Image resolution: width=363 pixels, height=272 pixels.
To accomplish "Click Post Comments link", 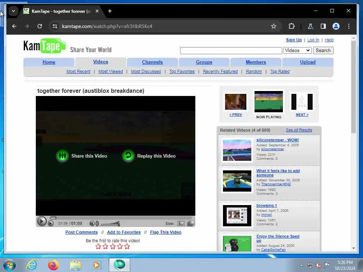I will [x=81, y=232].
